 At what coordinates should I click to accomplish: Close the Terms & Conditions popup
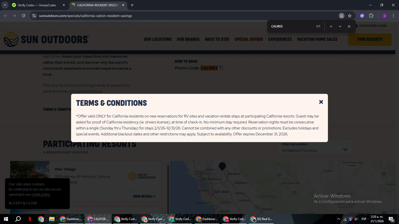point(321,102)
